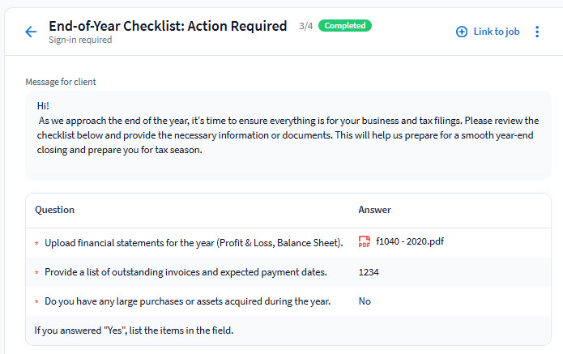Select the outstanding invoices question row
Screen dimensions: 563x354
point(186,272)
